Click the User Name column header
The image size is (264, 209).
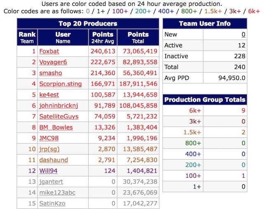pyautogui.click(x=63, y=38)
